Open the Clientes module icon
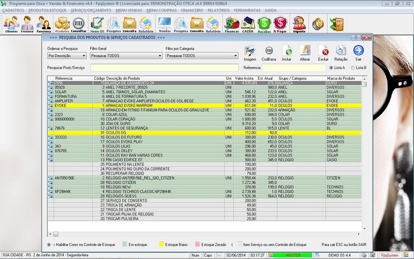Viewport: 414px width, 259px height. 11,24
